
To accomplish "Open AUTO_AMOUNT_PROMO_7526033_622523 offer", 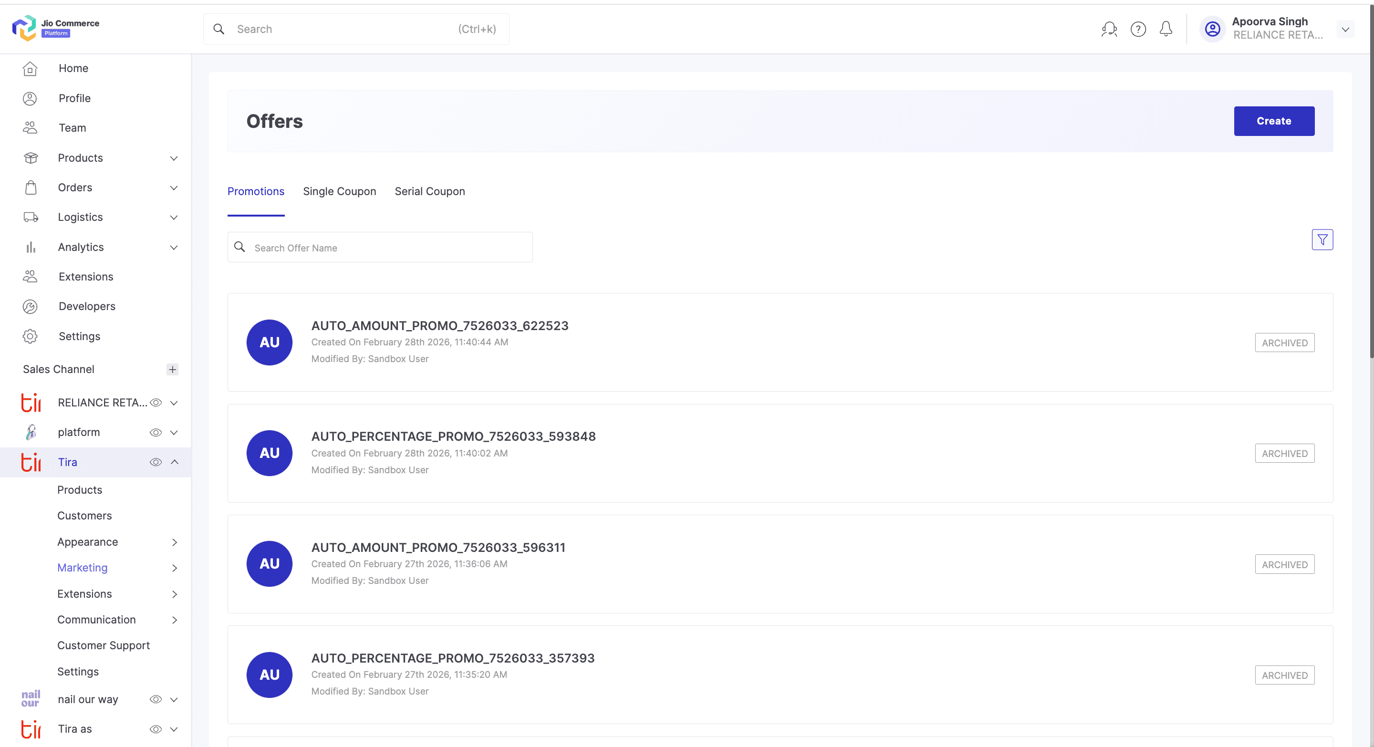I will tap(439, 325).
